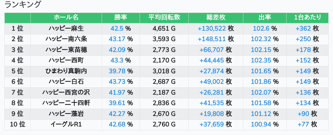Click the ランキング heading
Viewport: 333px width, 135px height.
pos(23,5)
